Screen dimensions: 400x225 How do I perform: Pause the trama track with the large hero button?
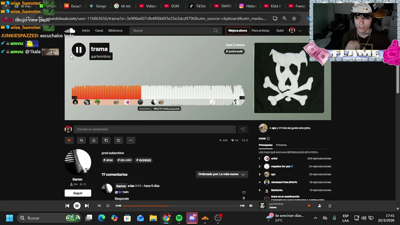[x=78, y=50]
